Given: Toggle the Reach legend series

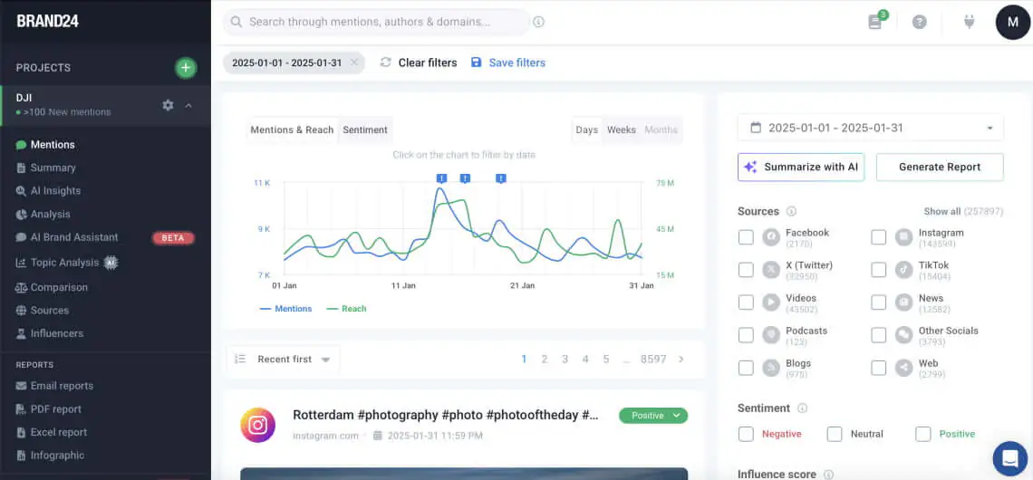Looking at the screenshot, I should (346, 309).
